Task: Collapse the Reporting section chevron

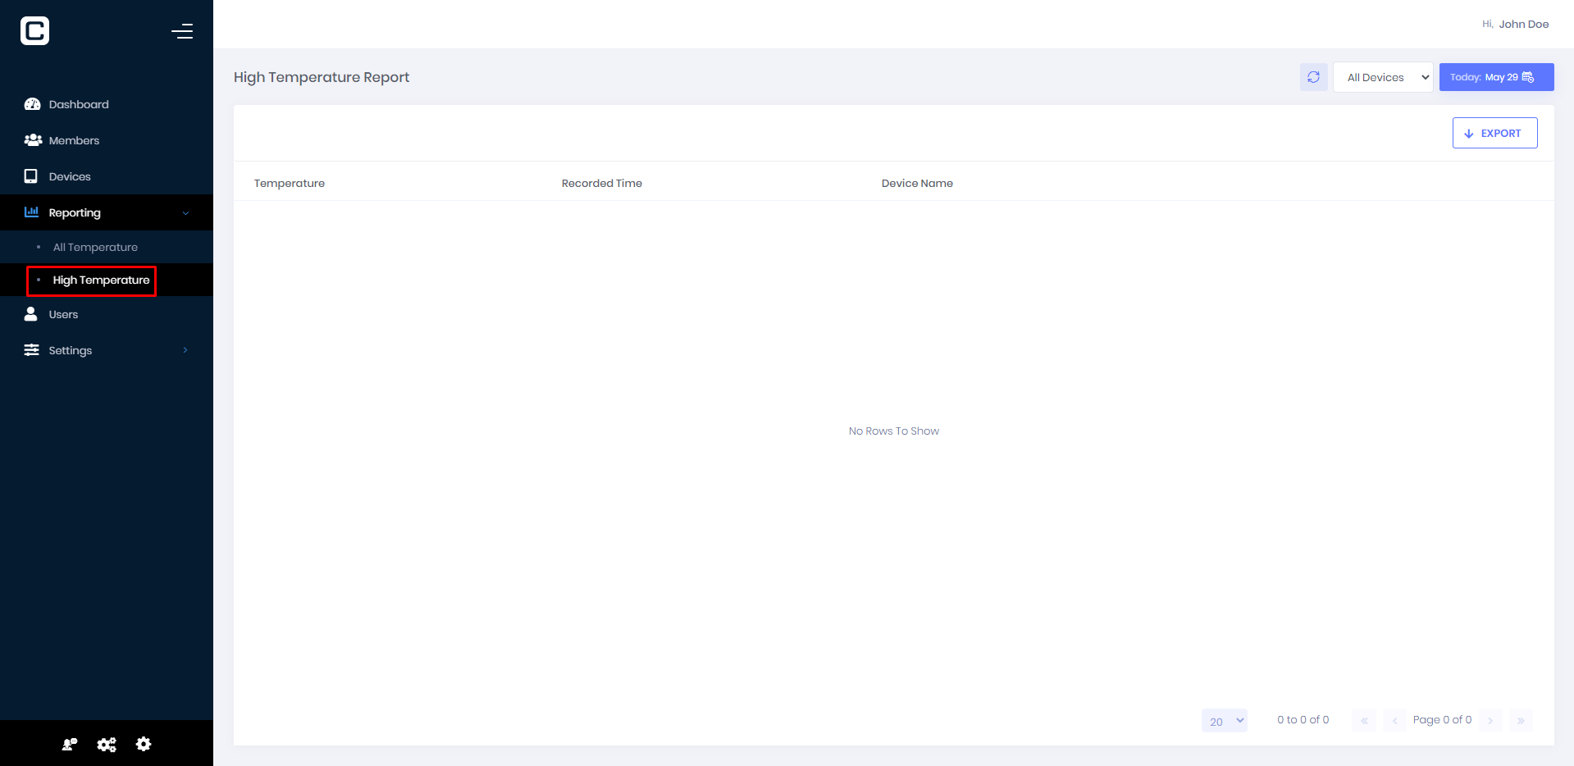Action: coord(185,212)
